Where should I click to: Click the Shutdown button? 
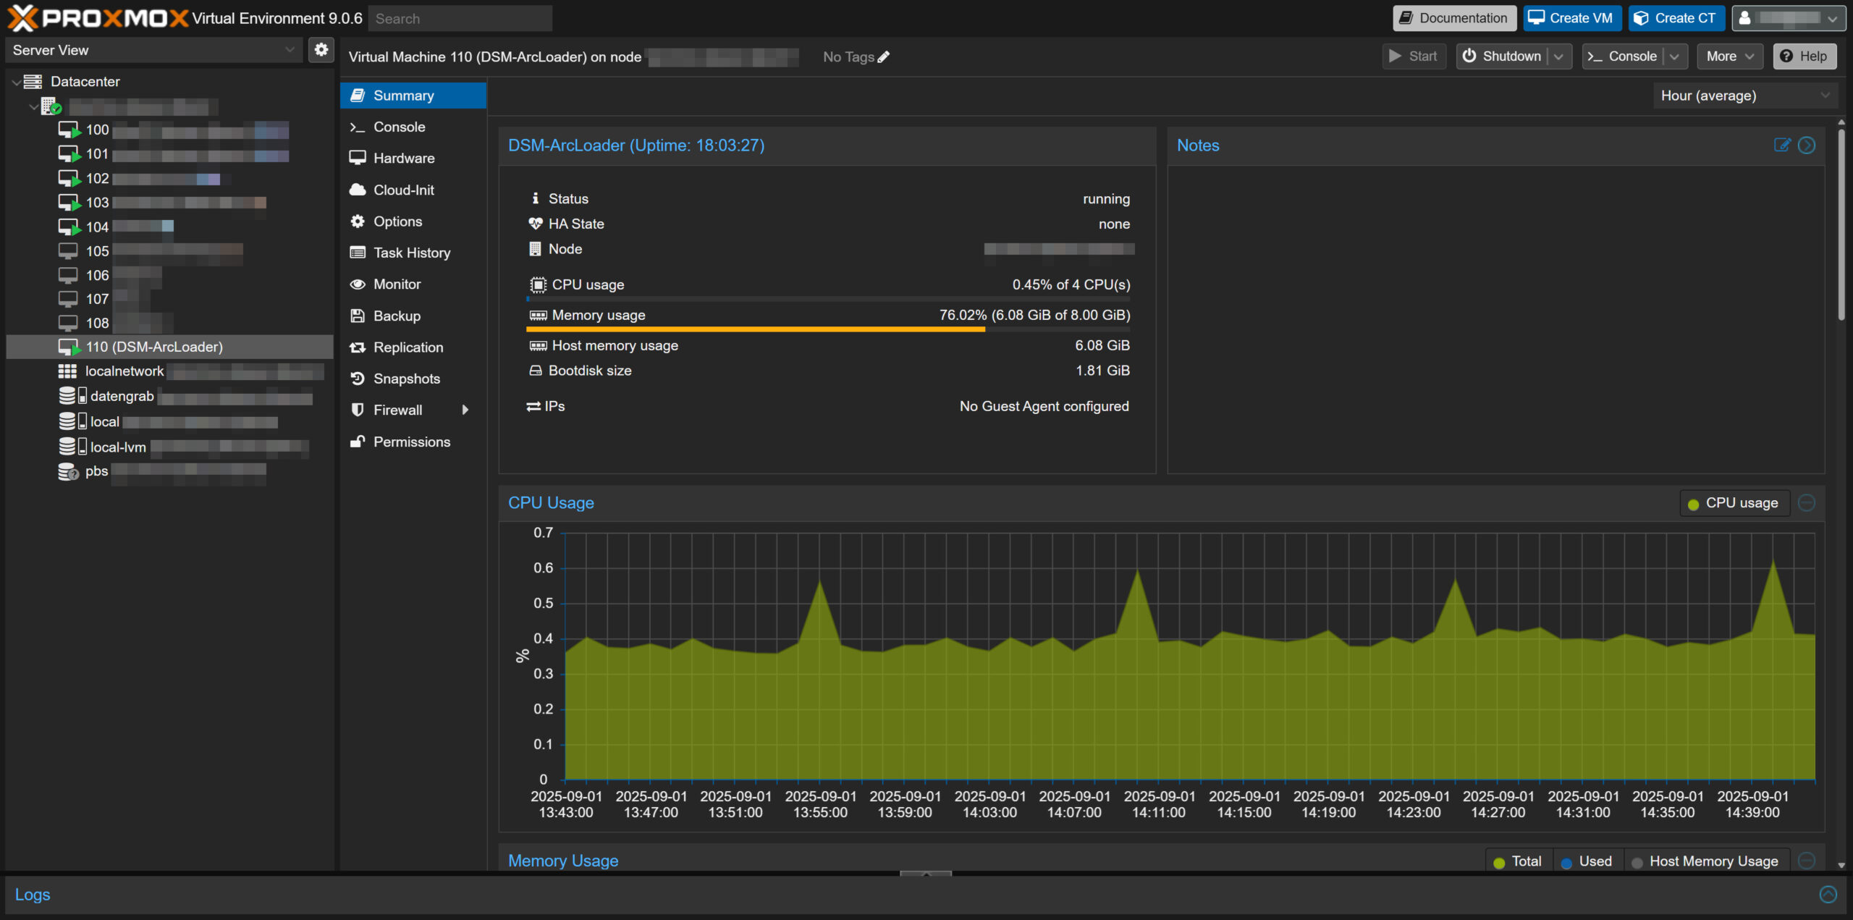(1502, 56)
